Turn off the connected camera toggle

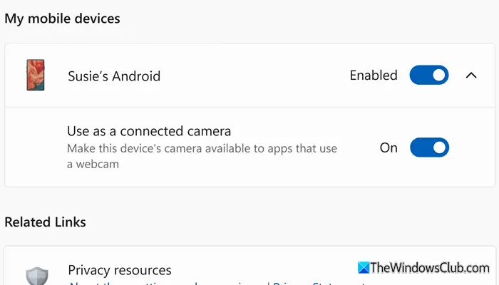(428, 147)
